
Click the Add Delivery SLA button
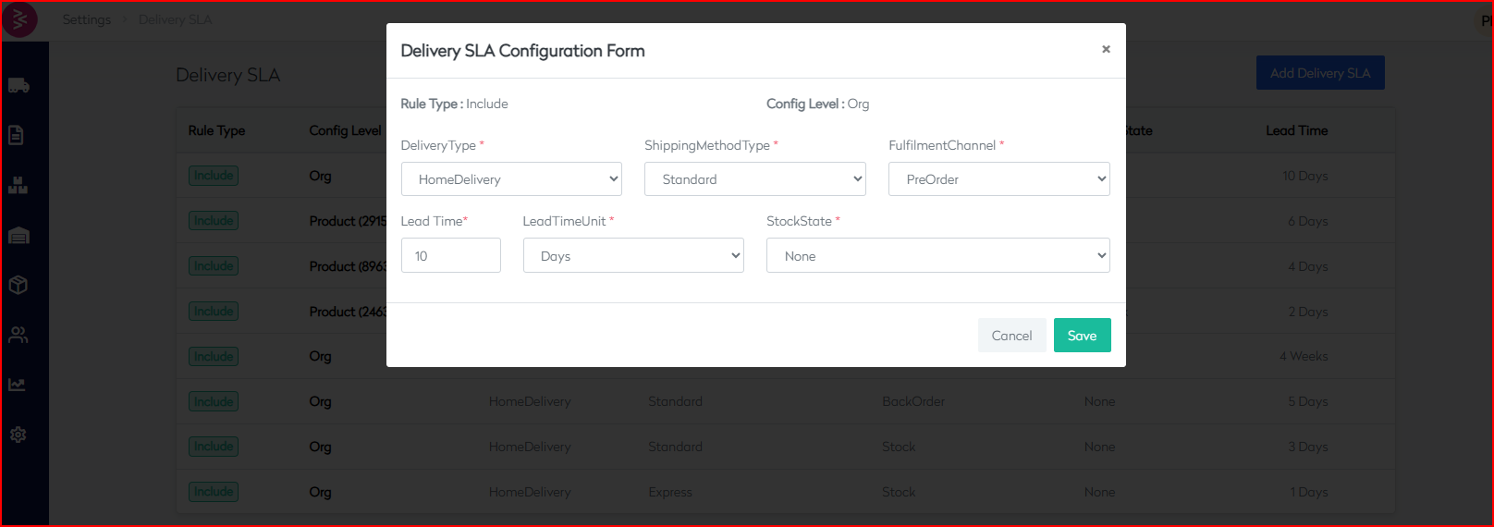(x=1319, y=73)
